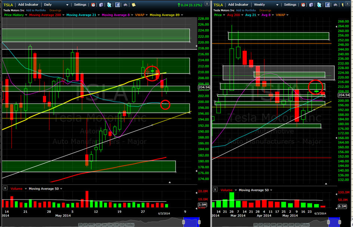Viewport: 353px width, 227px height.
Task: Expand the Avg 8 menu in Weekly chart
Action: click(273, 15)
